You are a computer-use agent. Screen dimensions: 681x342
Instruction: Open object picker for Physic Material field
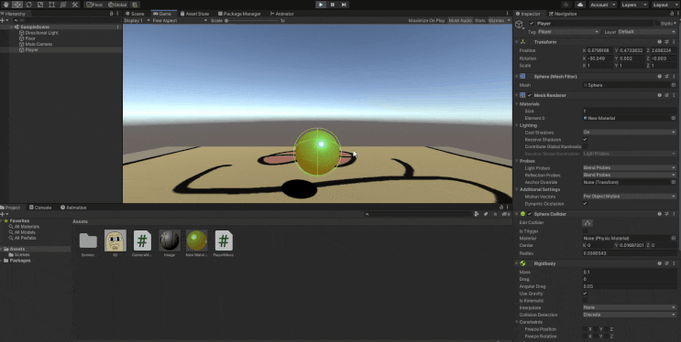point(674,239)
